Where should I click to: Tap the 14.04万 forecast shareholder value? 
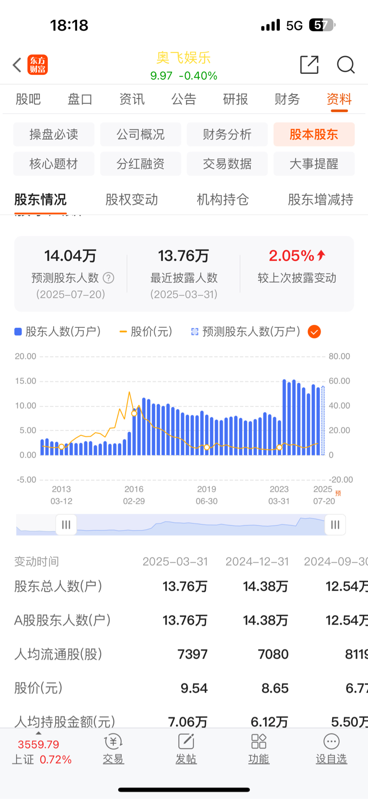coord(70,256)
